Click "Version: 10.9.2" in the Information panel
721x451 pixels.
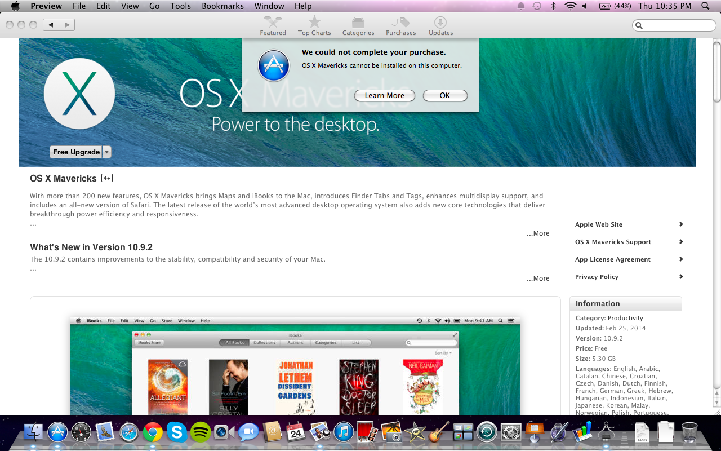coord(598,338)
